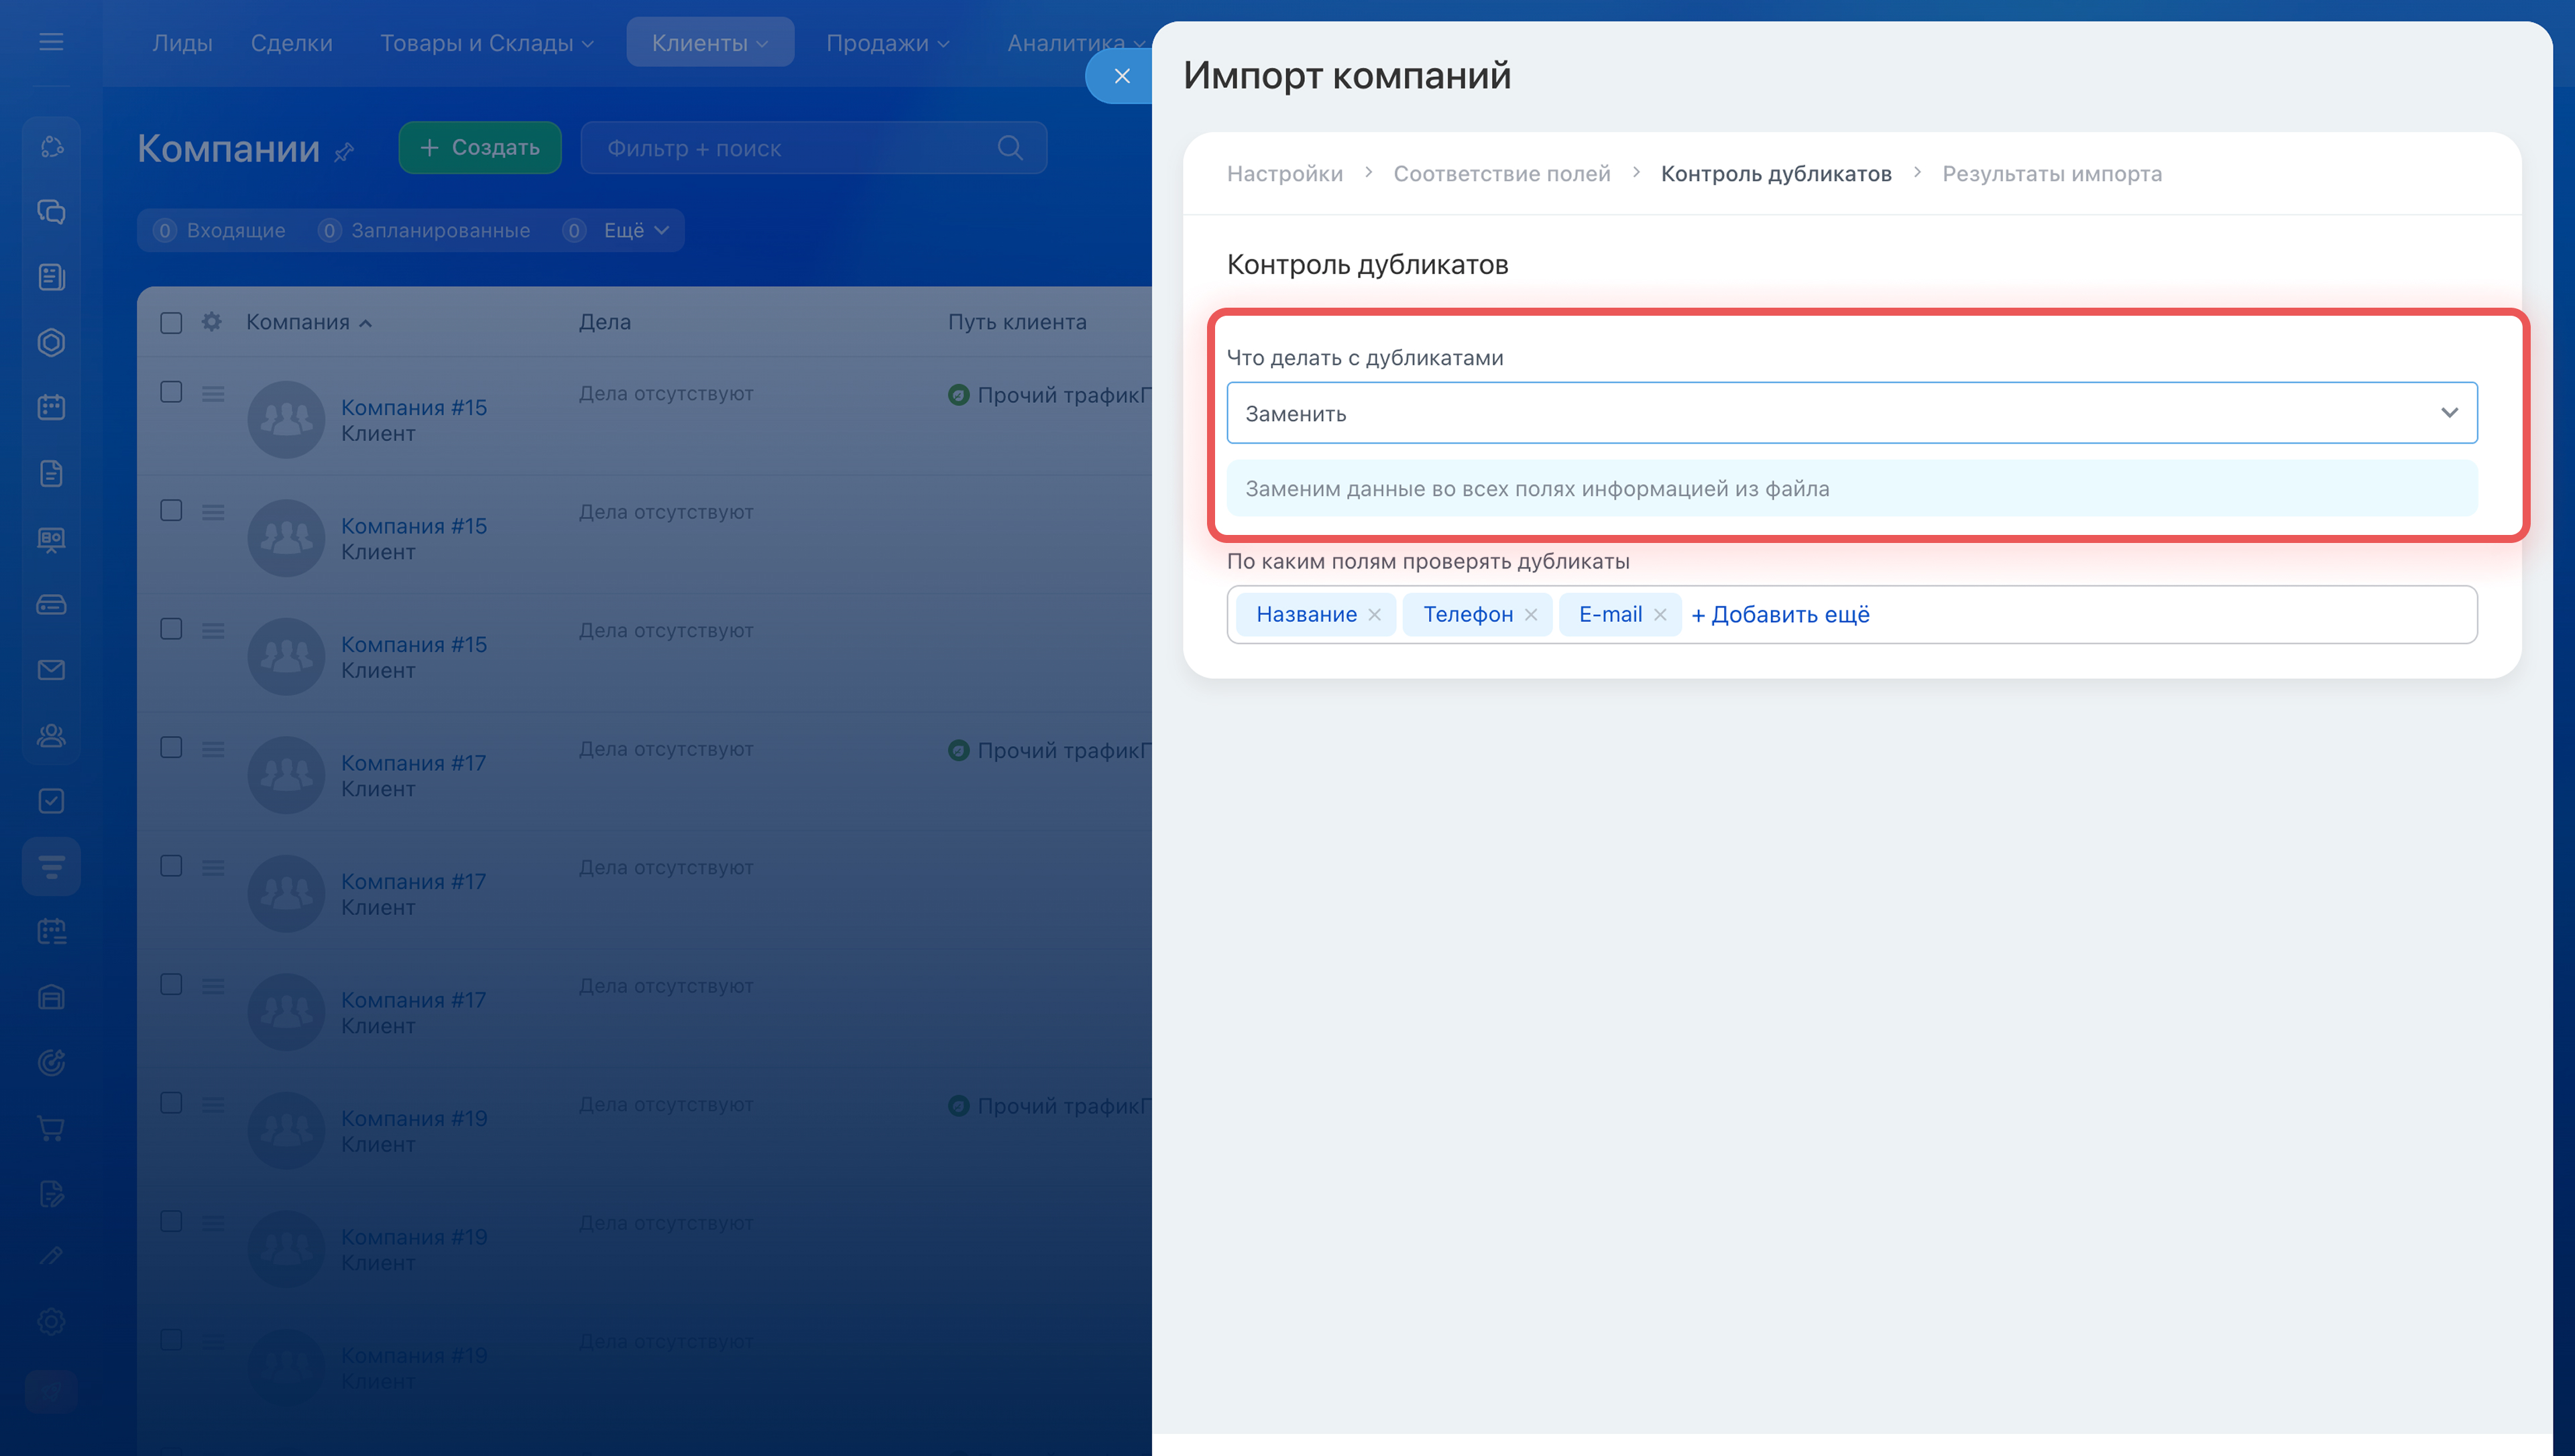Pin the Компании page icon
The width and height of the screenshot is (2575, 1456).
[x=344, y=152]
